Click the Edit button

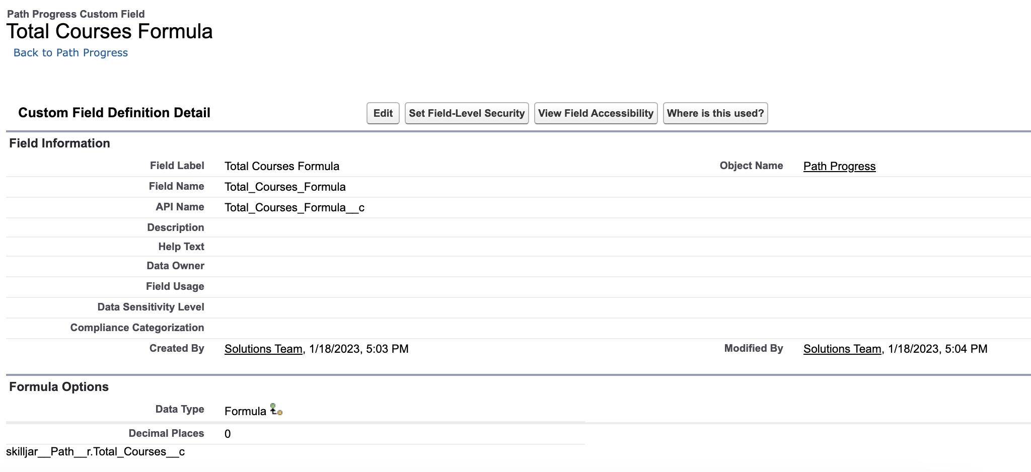[383, 113]
